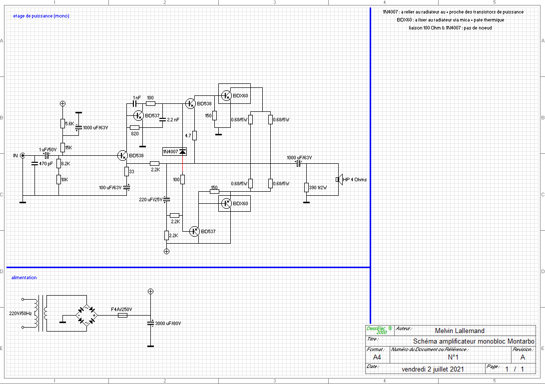Click the 820 ohm resistor
Viewport: 545px width, 384px height.
(x=134, y=127)
